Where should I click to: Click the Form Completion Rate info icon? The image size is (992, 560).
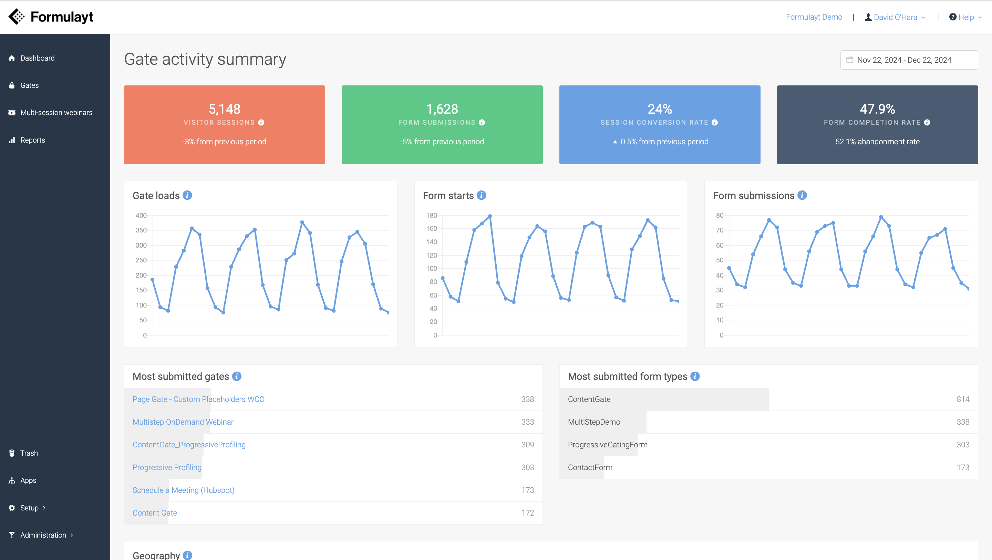pyautogui.click(x=927, y=123)
